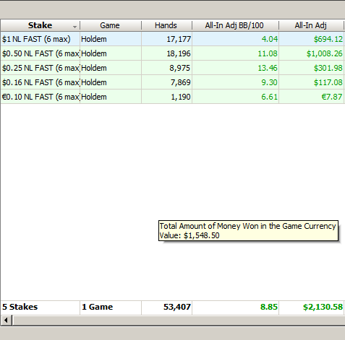Click the €7.87 All-In Adj cell
Screen dimensions: 345x340
point(311,97)
